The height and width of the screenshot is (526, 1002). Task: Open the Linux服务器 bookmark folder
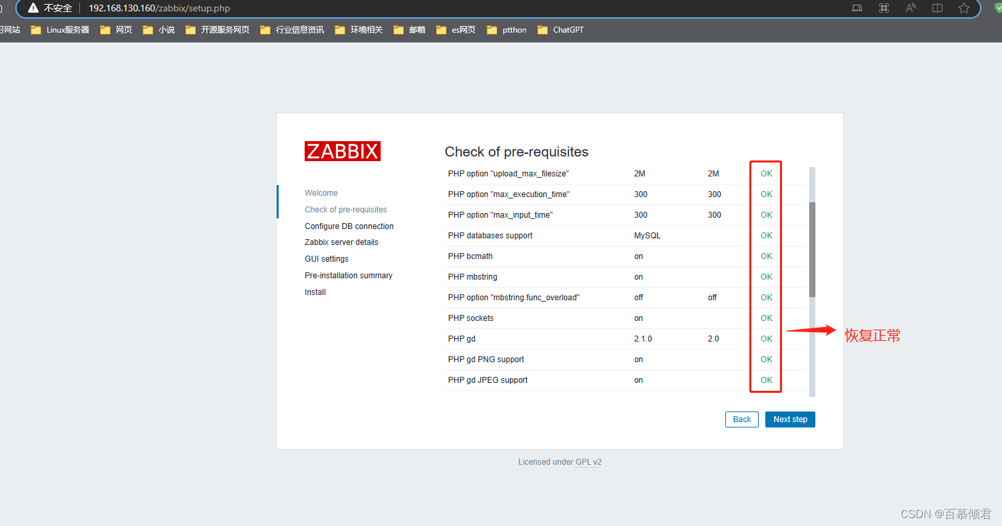click(60, 30)
